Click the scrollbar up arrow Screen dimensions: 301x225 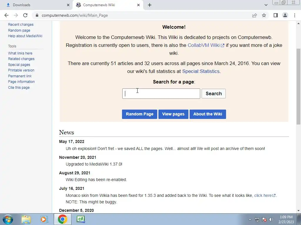tap(299, 23)
